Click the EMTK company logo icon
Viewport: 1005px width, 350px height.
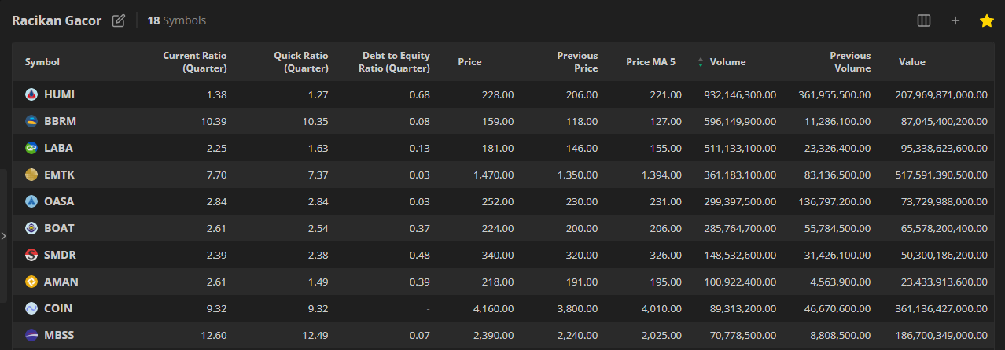pos(31,175)
